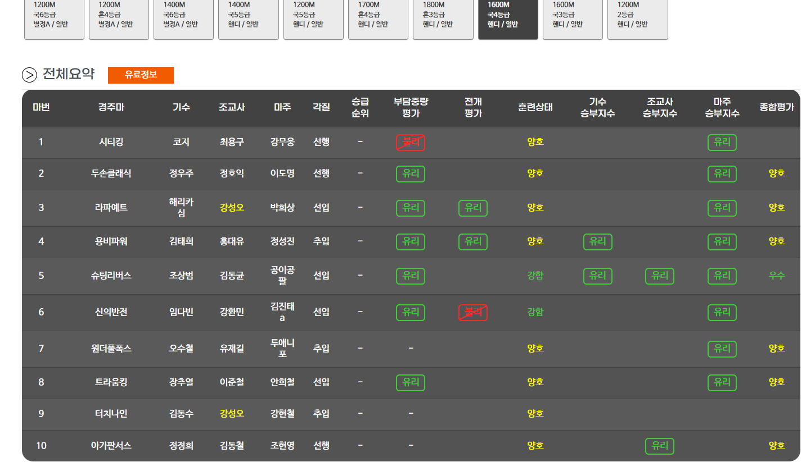Click the green 우수 rating for 슈팅리버스
This screenshot has width=806, height=462.
pyautogui.click(x=776, y=276)
